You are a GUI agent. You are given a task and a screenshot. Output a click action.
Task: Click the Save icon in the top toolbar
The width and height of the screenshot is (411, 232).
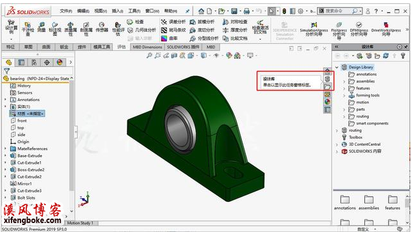click(234, 11)
